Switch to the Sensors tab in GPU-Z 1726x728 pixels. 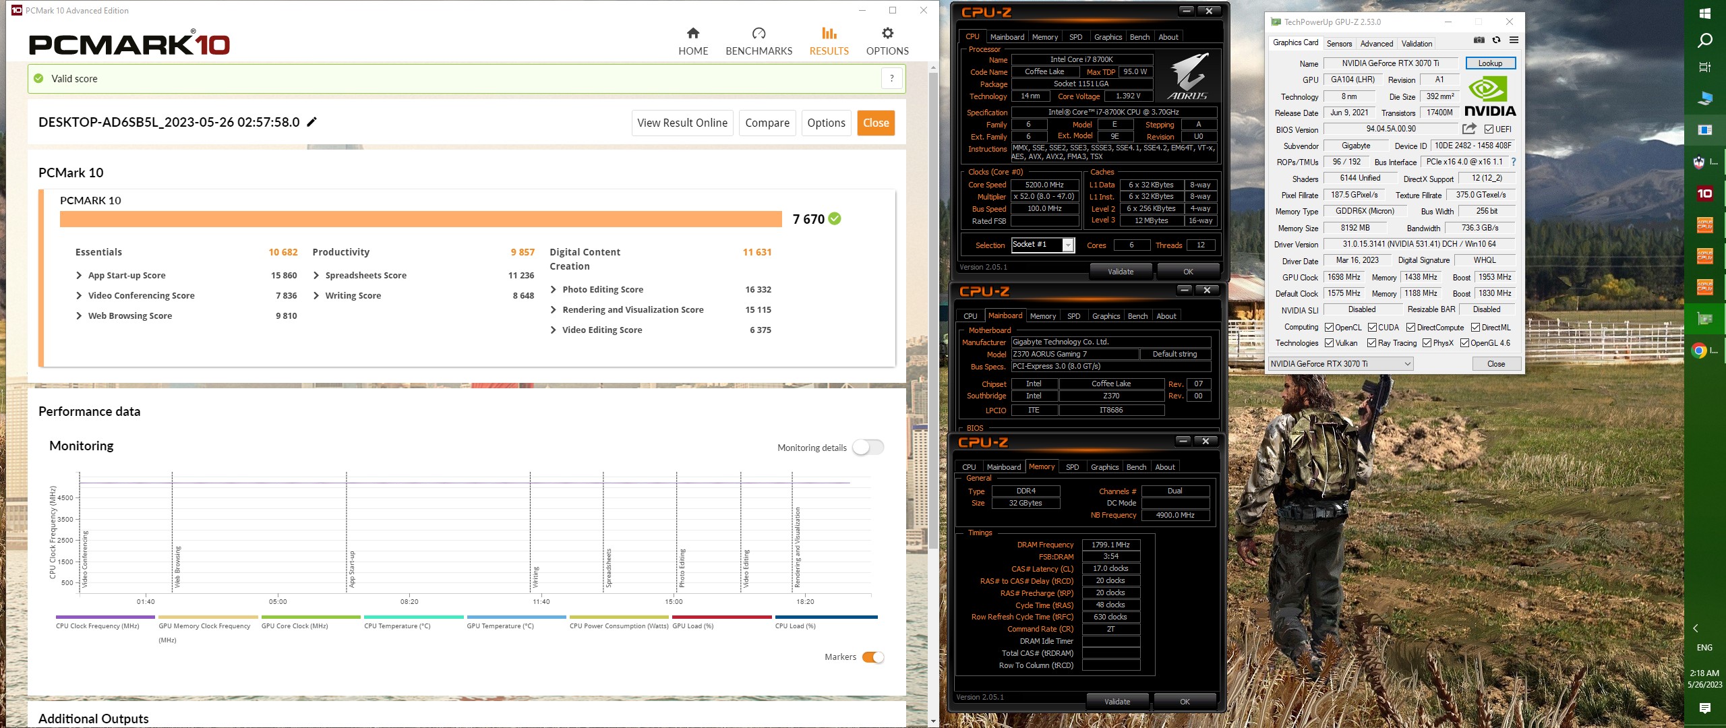click(x=1339, y=44)
